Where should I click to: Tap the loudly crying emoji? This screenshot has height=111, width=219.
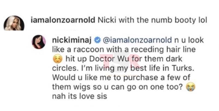point(191,87)
